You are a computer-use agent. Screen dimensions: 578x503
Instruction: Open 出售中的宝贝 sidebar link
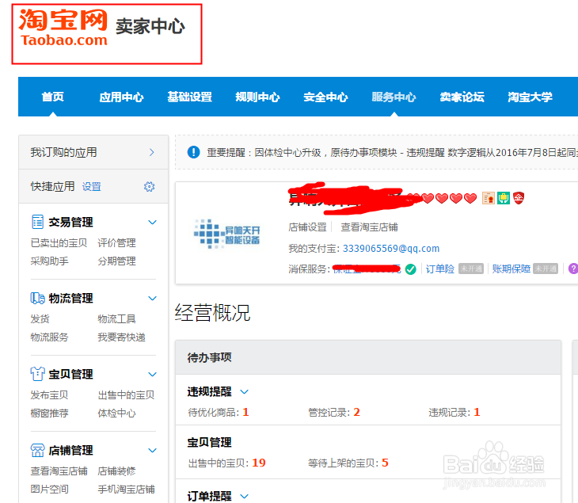126,395
